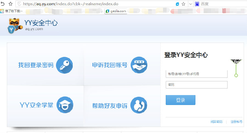Click the URL text in address bar
247x133 pixels.
[x=71, y=4]
